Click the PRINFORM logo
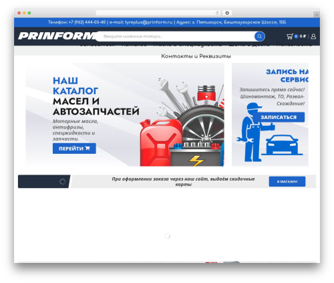 pos(57,36)
